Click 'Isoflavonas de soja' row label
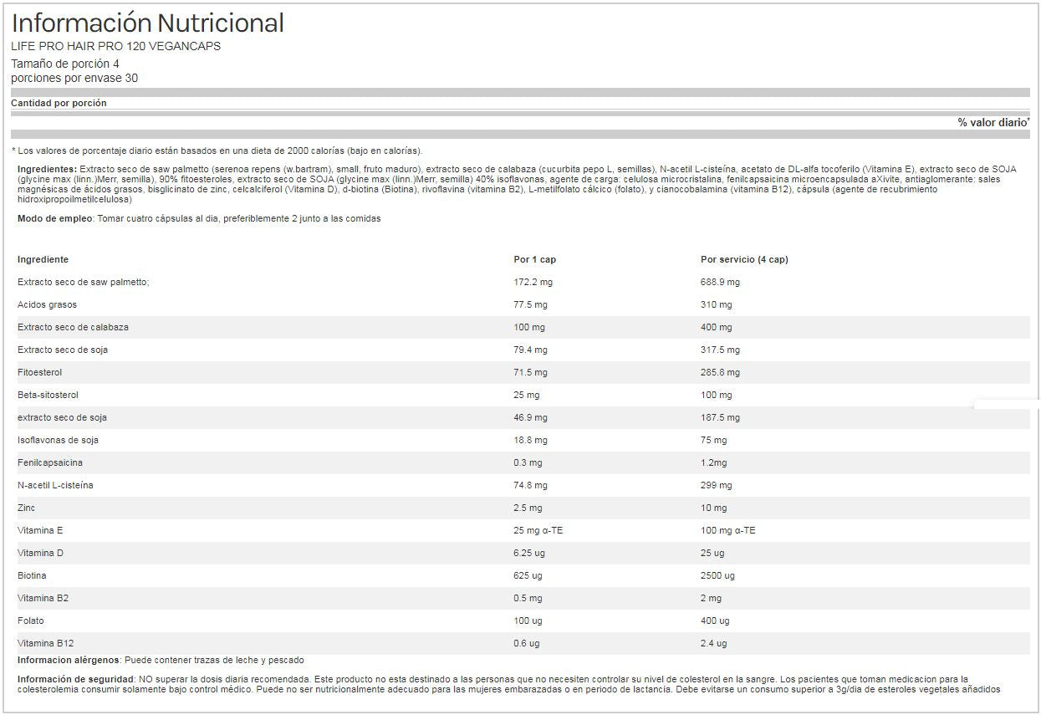The height and width of the screenshot is (715, 1041). (x=58, y=440)
